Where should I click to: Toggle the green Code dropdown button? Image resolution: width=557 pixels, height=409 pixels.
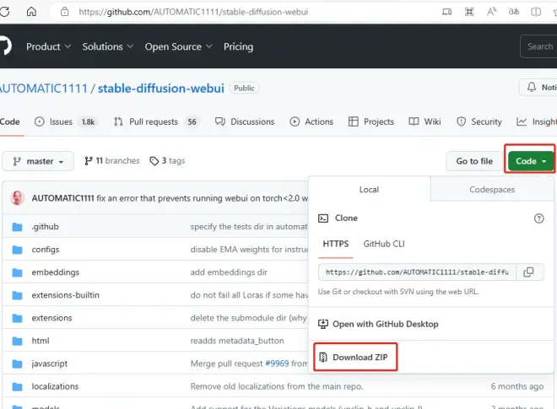point(531,161)
